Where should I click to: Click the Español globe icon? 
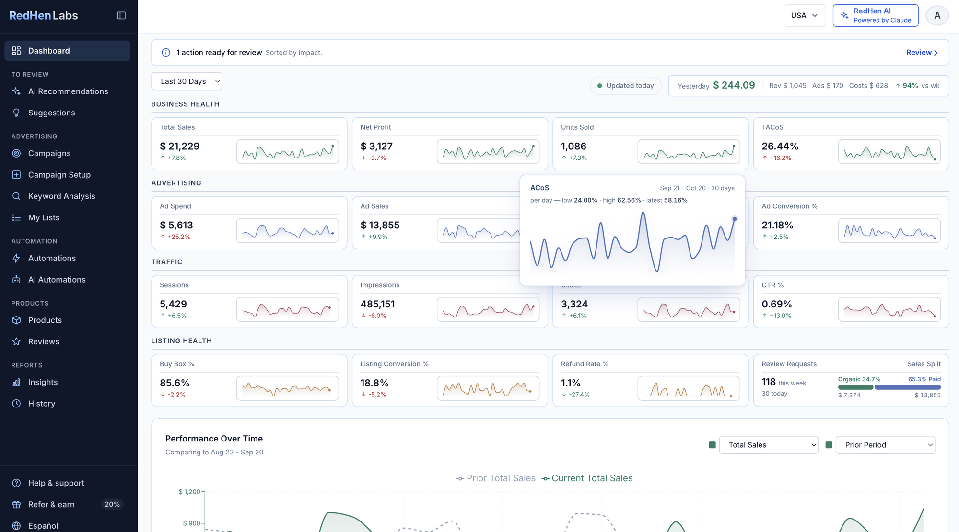pos(16,526)
